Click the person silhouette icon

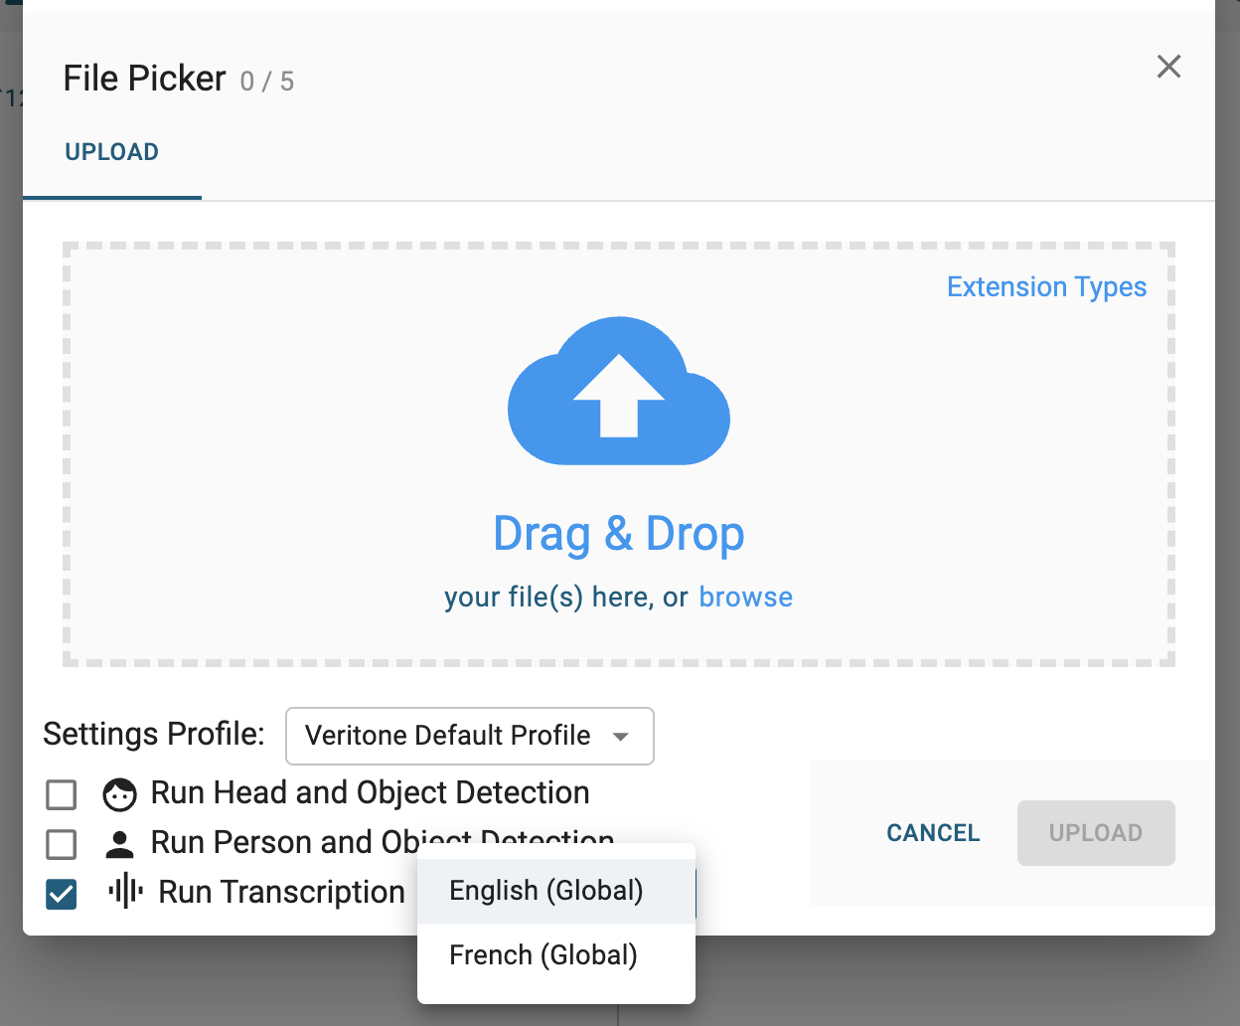[120, 844]
